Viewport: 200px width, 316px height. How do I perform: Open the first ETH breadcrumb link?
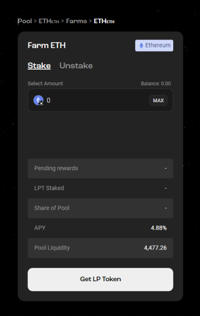tap(49, 21)
